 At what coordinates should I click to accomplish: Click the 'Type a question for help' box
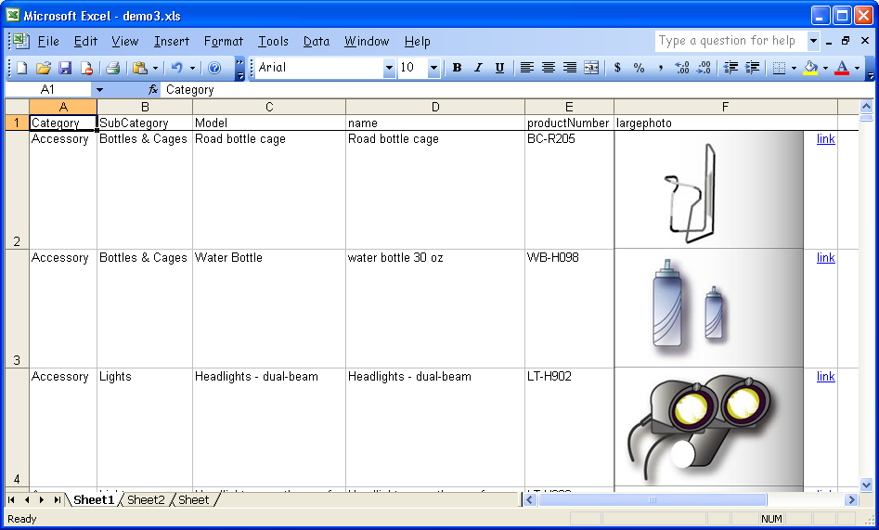[x=729, y=41]
